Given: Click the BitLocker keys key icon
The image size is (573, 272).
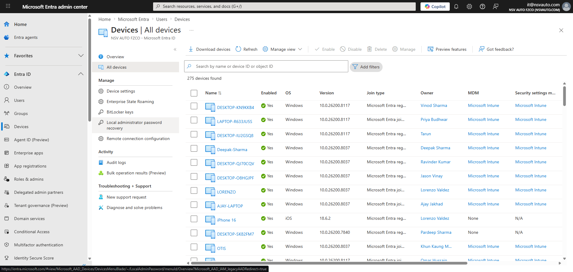Looking at the screenshot, I should click(x=101, y=112).
